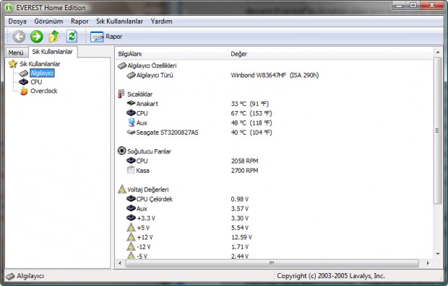
Task: Open the Dosya menu
Action: pos(17,22)
